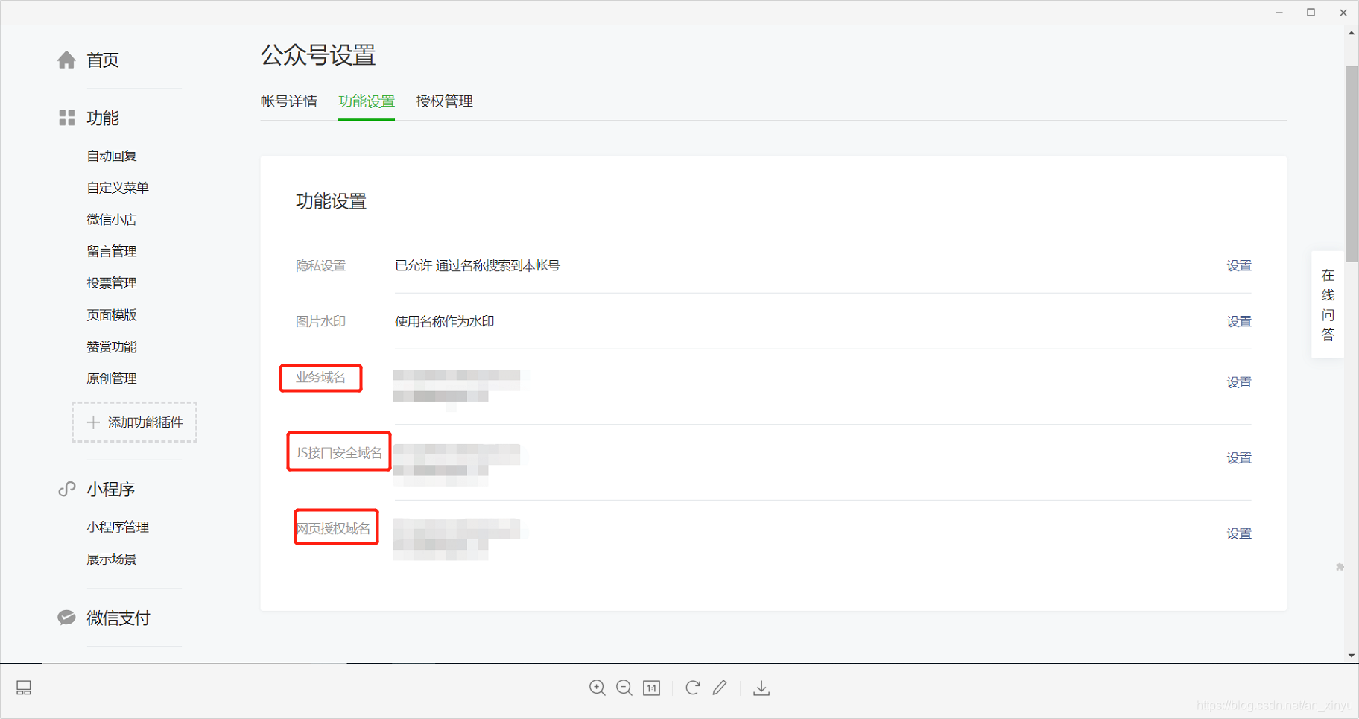Screen dimensions: 1359x719
Task: Click the 图片水印 label
Action: point(321,321)
